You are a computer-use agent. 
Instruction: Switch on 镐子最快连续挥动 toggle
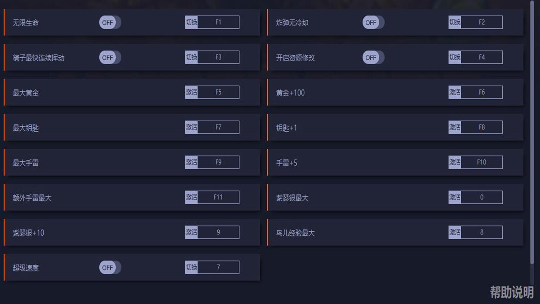tap(110, 57)
